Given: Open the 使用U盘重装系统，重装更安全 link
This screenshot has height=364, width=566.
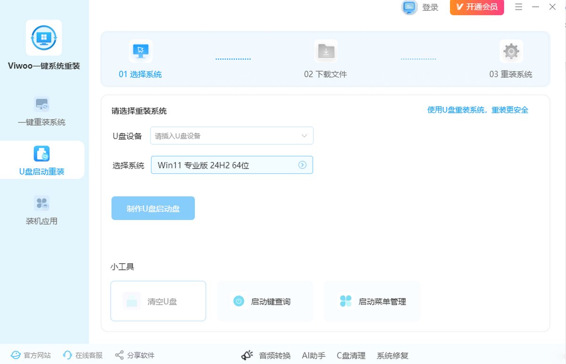Looking at the screenshot, I should [x=478, y=110].
